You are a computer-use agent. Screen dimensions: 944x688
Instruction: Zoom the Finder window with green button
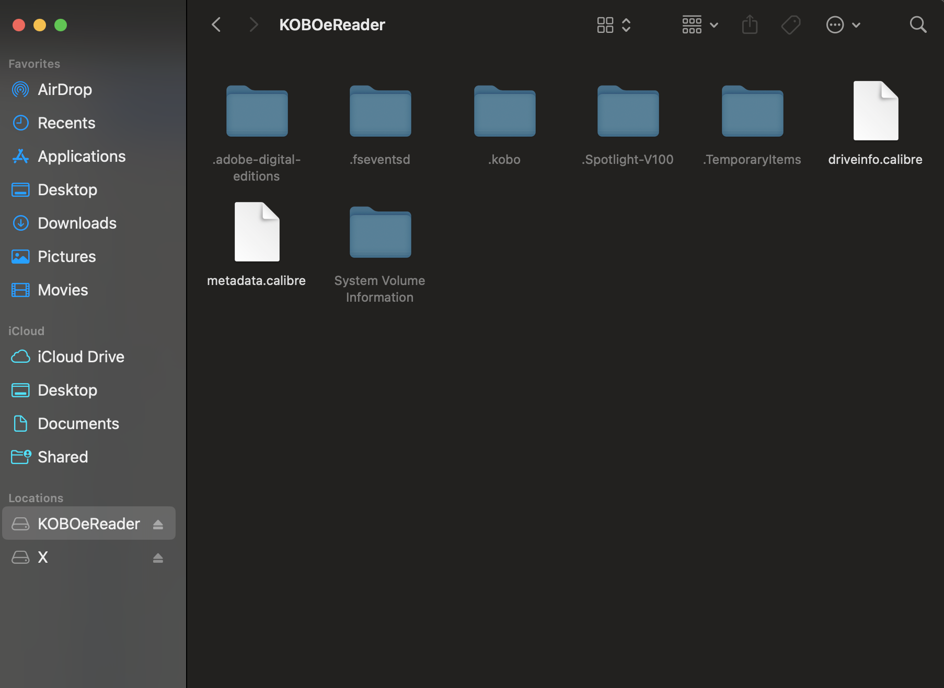tap(61, 25)
